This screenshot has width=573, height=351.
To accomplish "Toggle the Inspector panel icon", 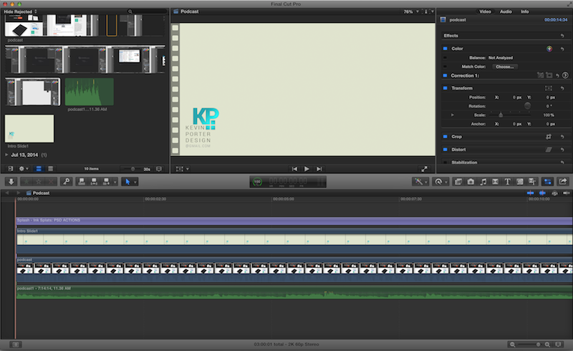I will pos(547,182).
